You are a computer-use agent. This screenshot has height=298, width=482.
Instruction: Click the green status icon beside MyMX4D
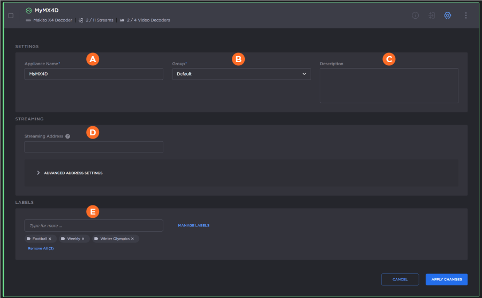[29, 10]
